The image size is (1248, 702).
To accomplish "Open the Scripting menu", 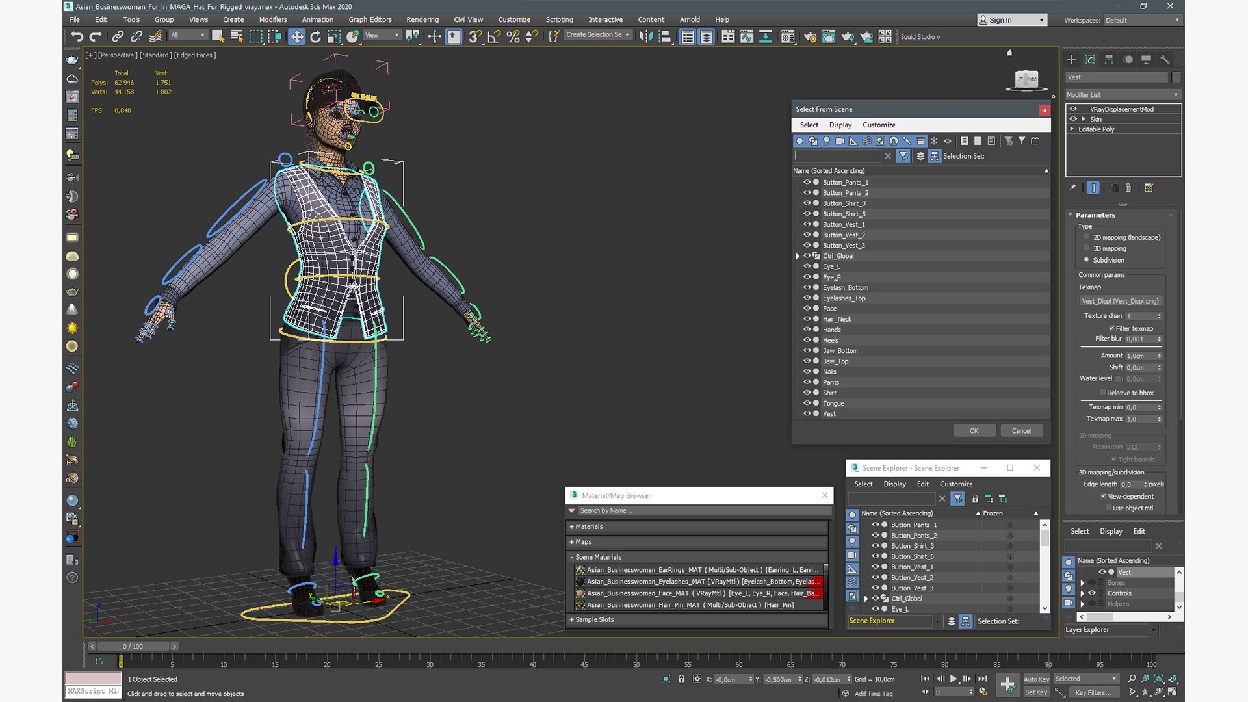I will click(x=559, y=19).
